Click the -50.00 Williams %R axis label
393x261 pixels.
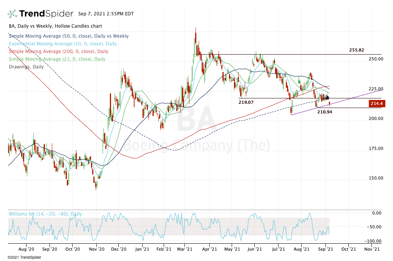coord(375,227)
